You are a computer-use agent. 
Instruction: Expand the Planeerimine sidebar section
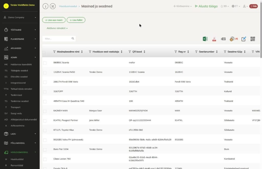click(x=20, y=39)
